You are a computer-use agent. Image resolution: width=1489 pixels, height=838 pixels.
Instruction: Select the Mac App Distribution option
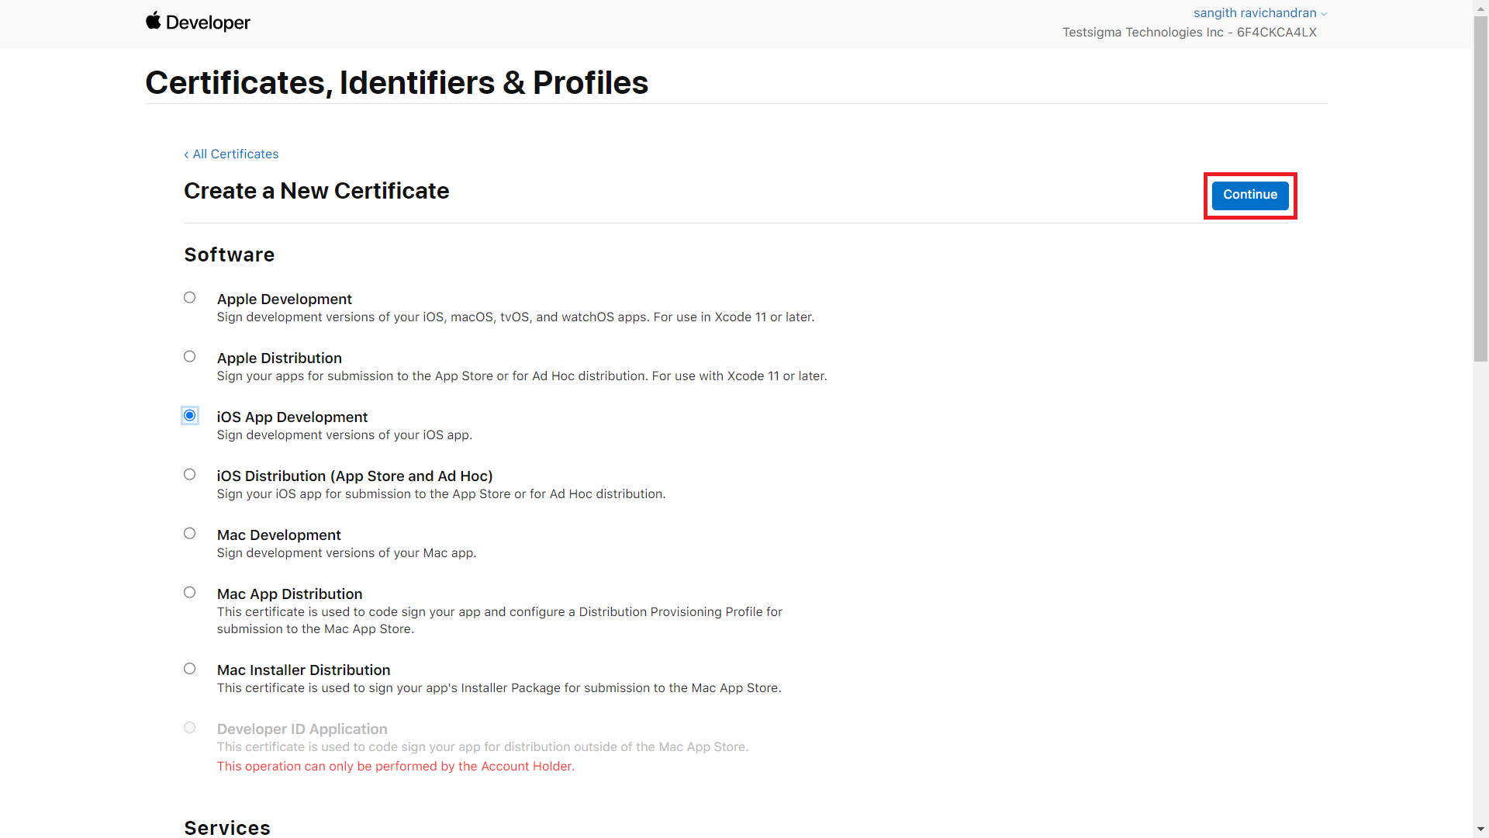pos(189,592)
